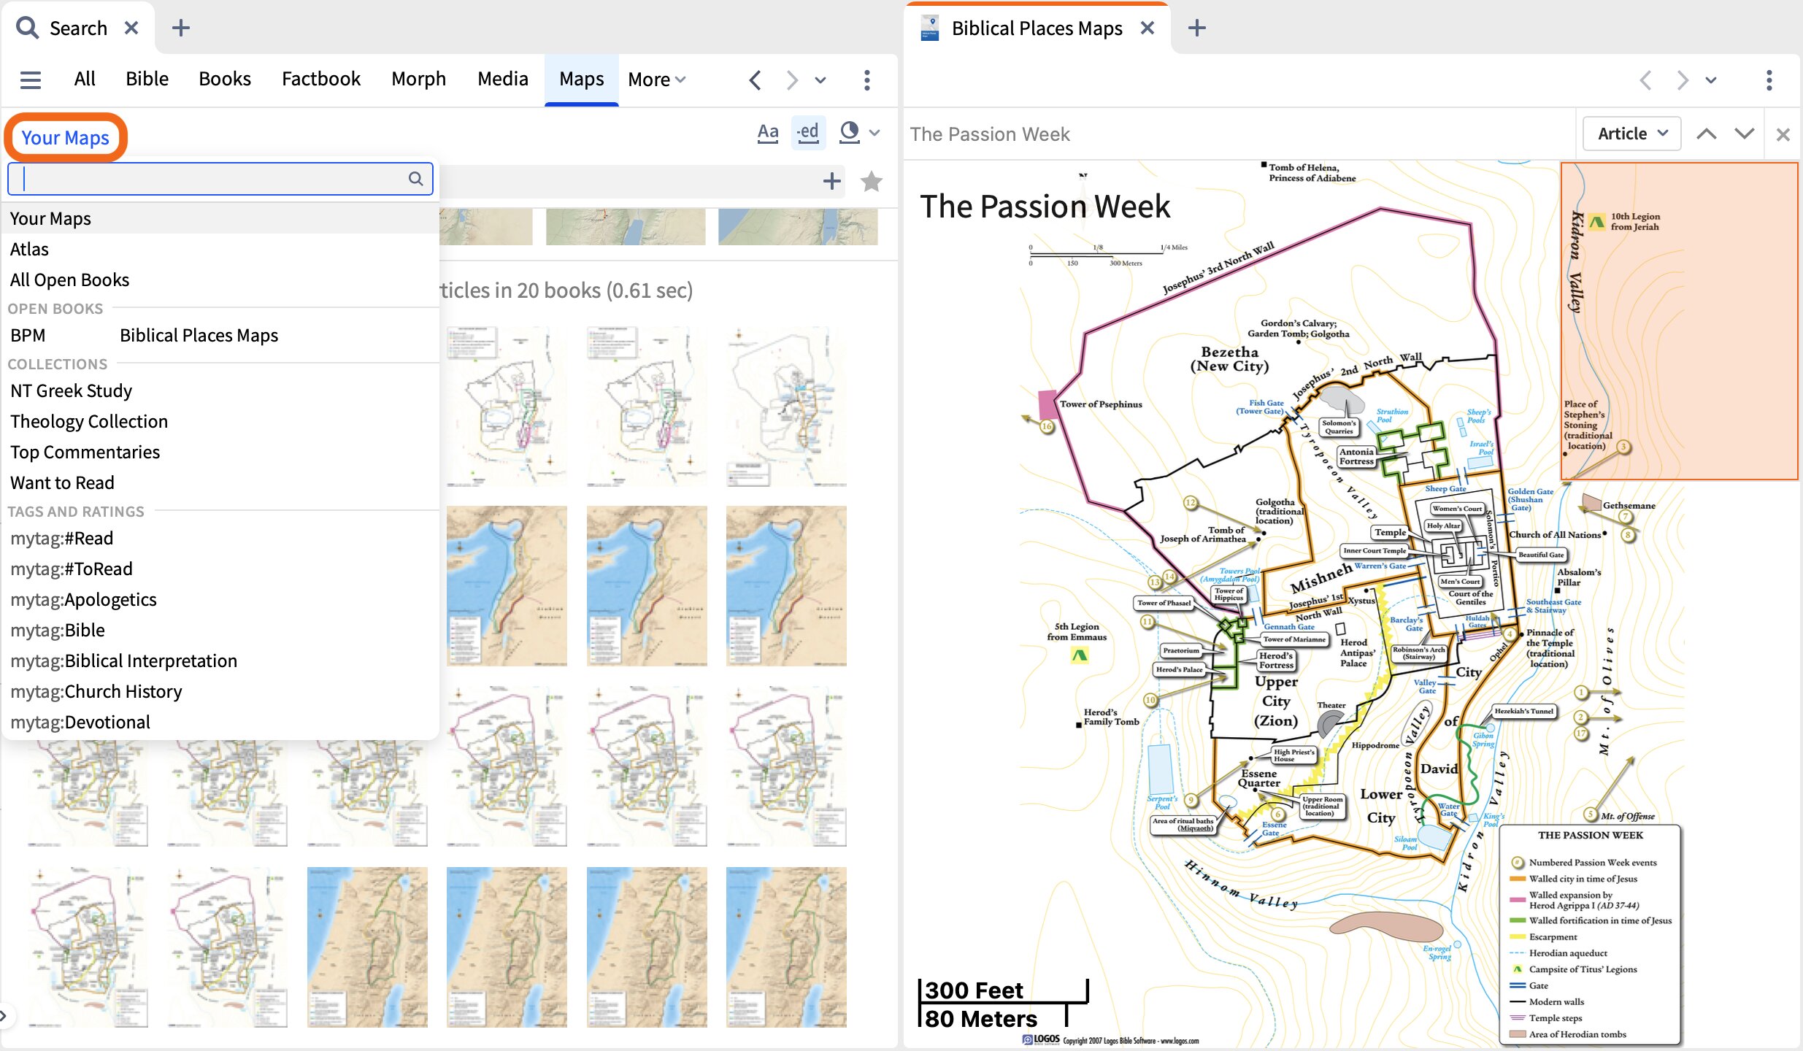This screenshot has width=1803, height=1051.
Task: Choose the mytag:Devotional tag
Action: point(220,722)
